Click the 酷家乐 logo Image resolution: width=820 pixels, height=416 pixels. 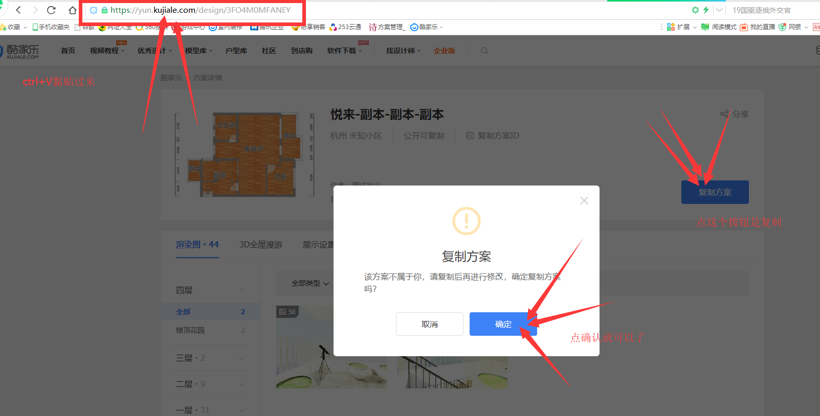pos(20,51)
